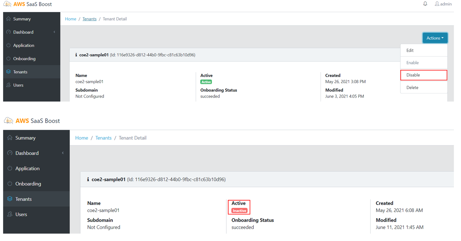Choose Delete from the Actions menu
Viewport: 461px width, 241px height.
coord(412,87)
